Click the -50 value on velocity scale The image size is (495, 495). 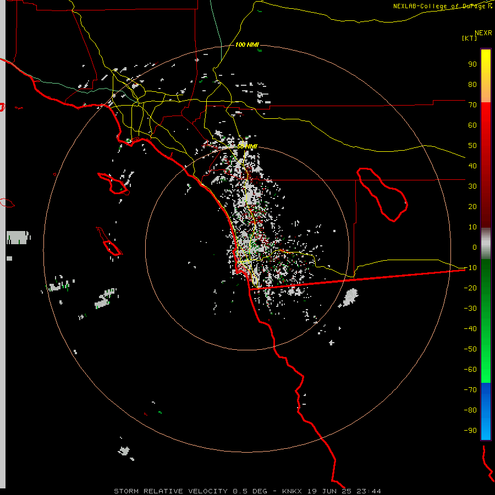pyautogui.click(x=470, y=349)
